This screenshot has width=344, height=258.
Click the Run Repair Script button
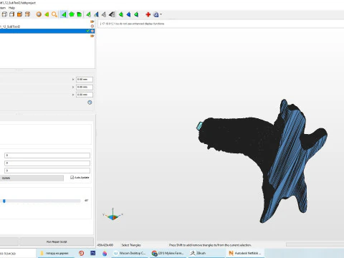coord(57,242)
